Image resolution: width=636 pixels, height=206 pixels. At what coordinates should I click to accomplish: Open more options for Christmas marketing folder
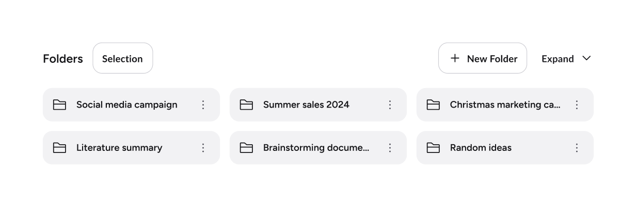[577, 105]
